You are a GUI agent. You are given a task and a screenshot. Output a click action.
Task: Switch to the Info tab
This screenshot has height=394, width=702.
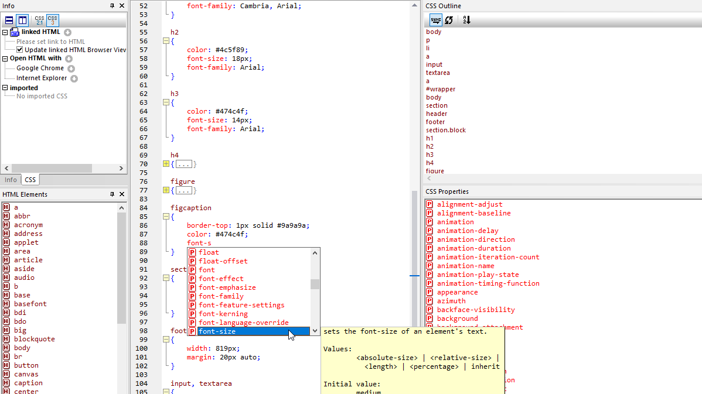coord(11,180)
